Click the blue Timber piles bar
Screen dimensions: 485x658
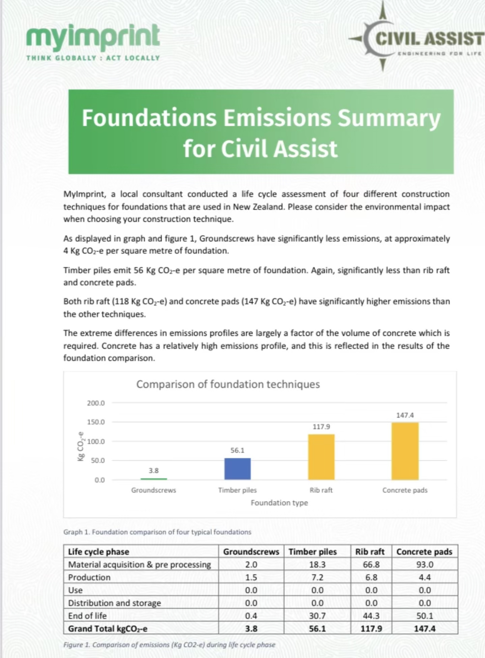pyautogui.click(x=237, y=469)
